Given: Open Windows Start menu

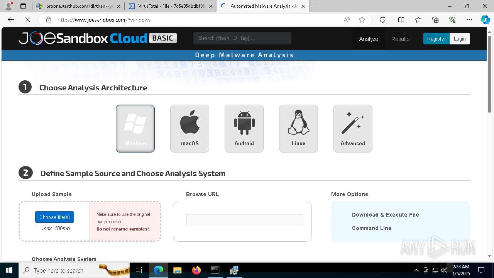Looking at the screenshot, I should 9,270.
